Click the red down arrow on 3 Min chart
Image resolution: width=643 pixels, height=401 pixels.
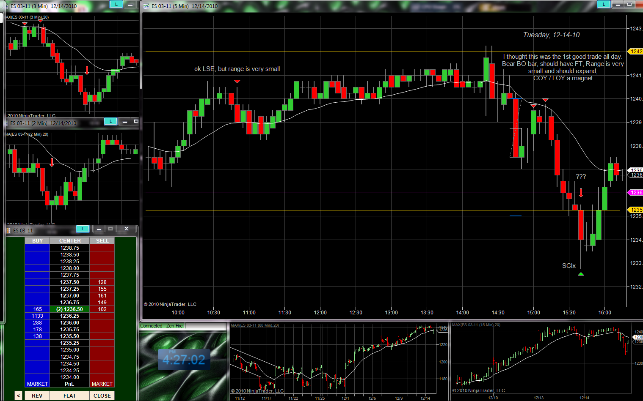point(87,70)
